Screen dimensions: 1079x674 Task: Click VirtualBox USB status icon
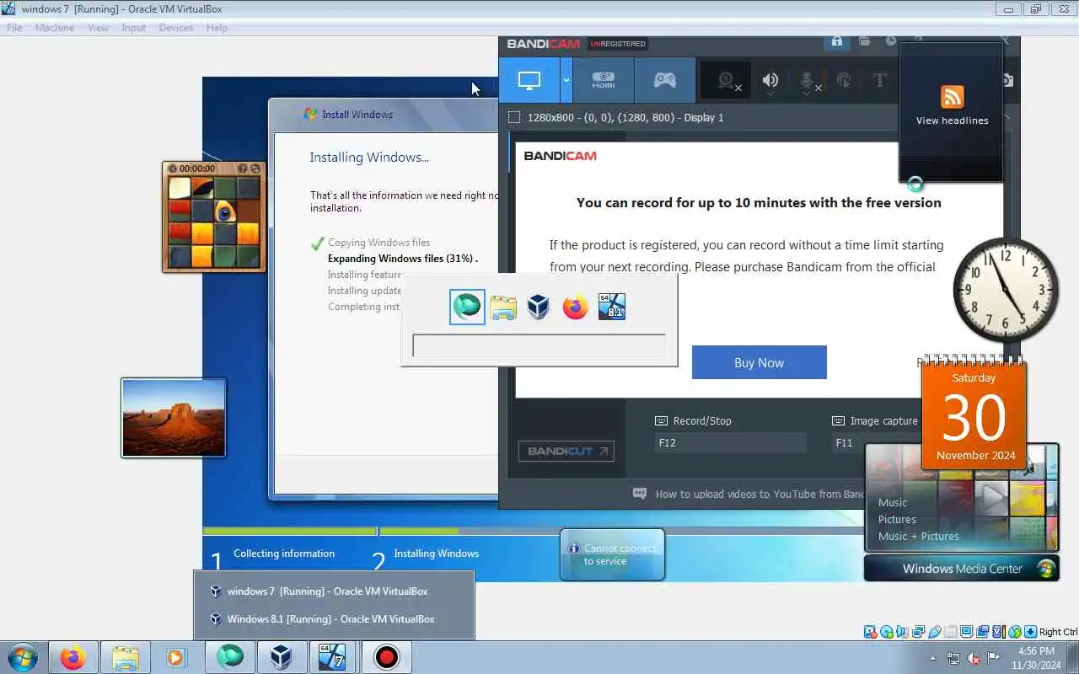click(934, 632)
